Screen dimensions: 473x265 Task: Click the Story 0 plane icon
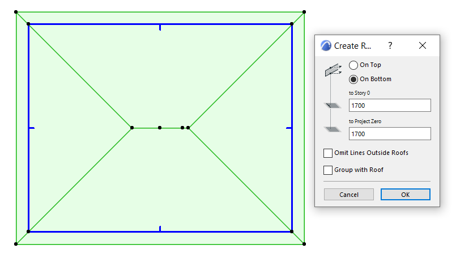tap(333, 106)
